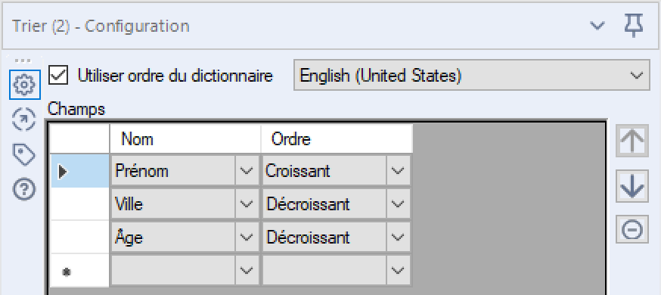The image size is (661, 295).
Task: Open the Configuration gear tab icon
Action: click(x=24, y=85)
